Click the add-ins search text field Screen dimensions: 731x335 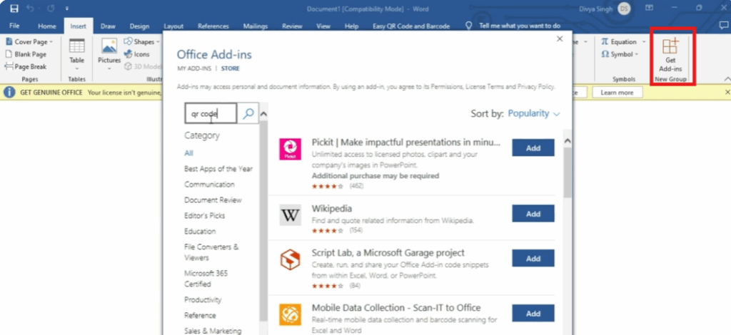coord(208,113)
